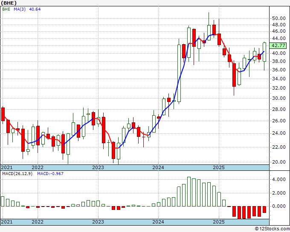Click the 40.00 price axis label
The width and height of the screenshot is (290, 232).
278,53
